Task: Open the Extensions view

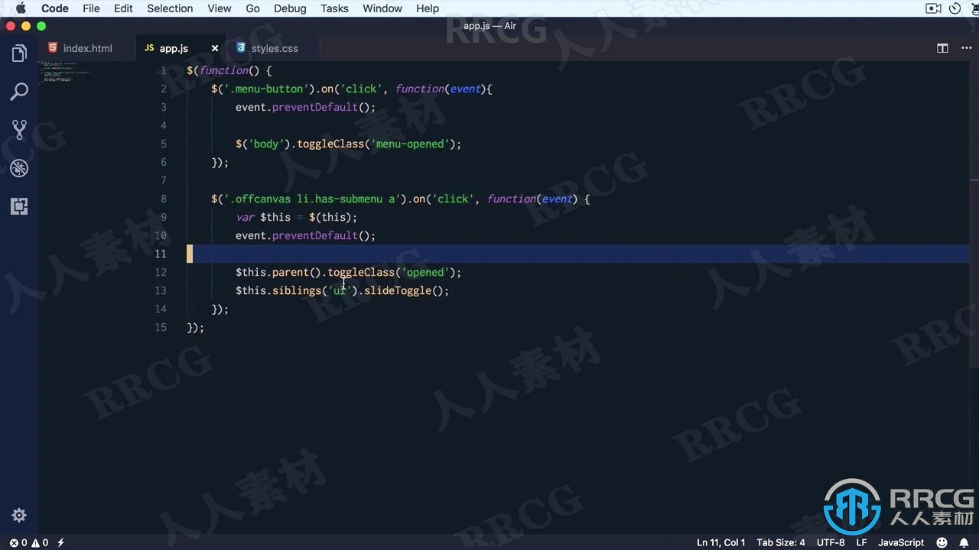Action: pyautogui.click(x=19, y=206)
